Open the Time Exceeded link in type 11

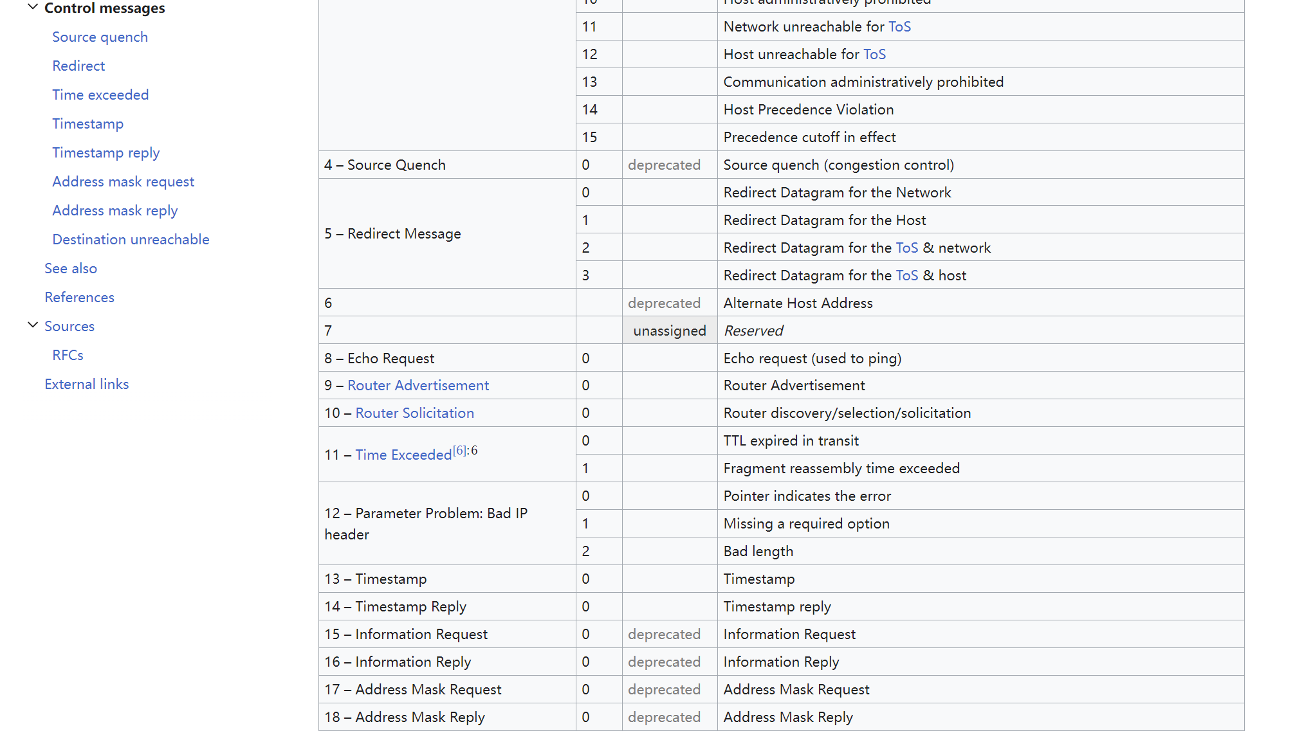[x=403, y=455]
